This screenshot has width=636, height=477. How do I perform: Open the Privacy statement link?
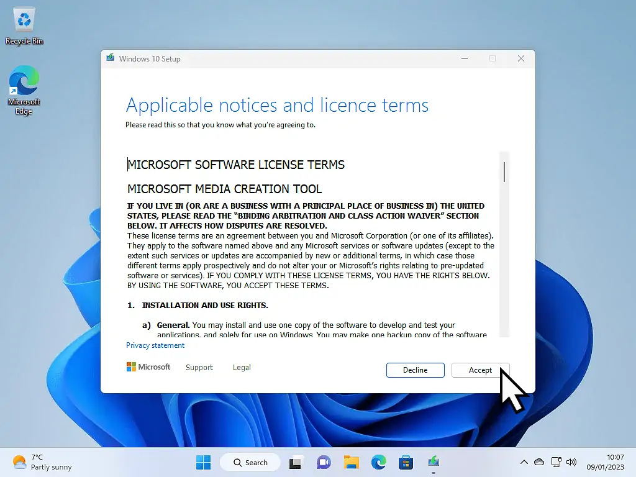(x=155, y=345)
